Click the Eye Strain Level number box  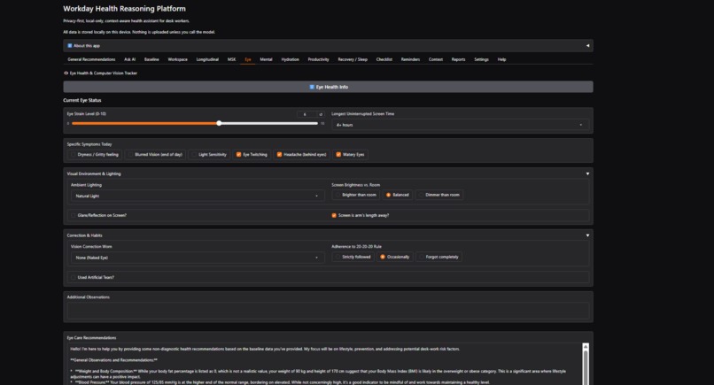coord(306,114)
